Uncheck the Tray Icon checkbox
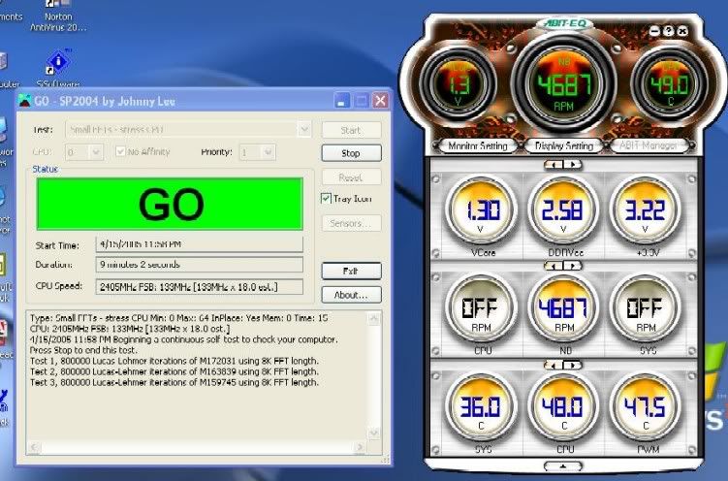Viewport: 728px width, 481px height. coord(327,198)
